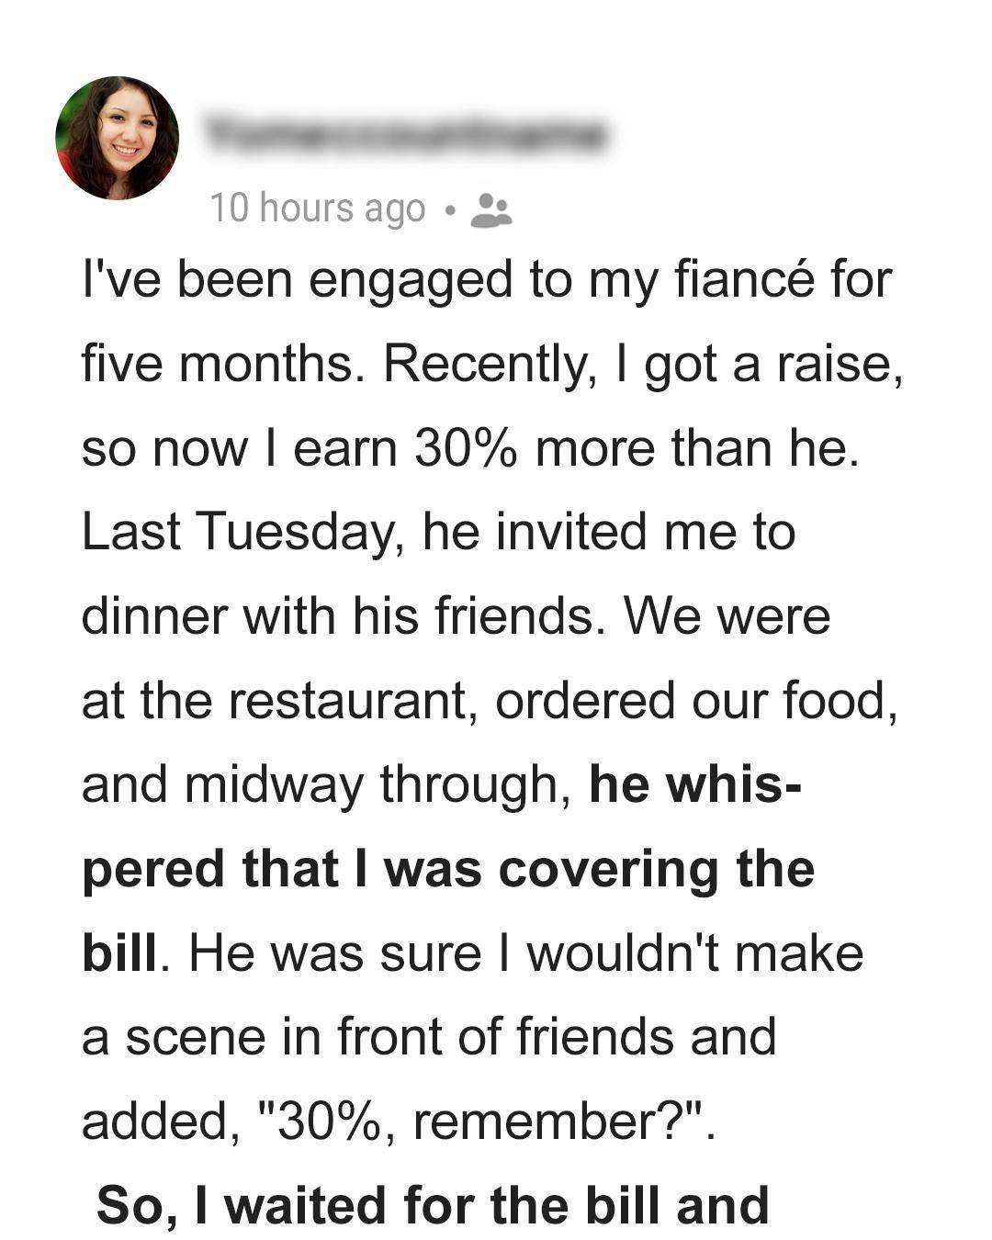Click the text "Last Tuesday, he invited me to"
Screen dimensions: 992x1240
coord(438,532)
